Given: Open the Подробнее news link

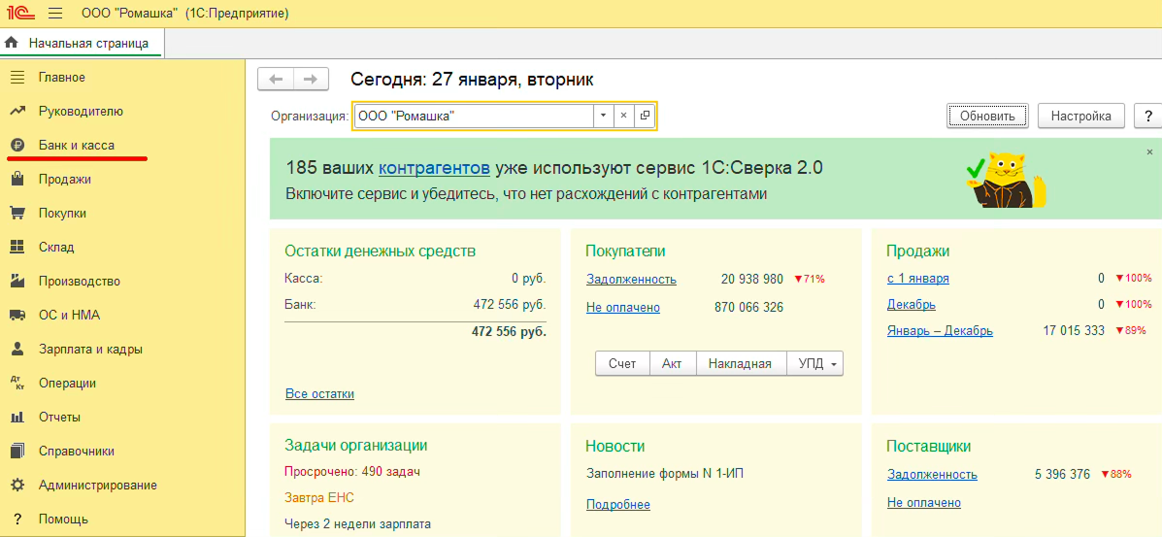Looking at the screenshot, I should [x=618, y=505].
